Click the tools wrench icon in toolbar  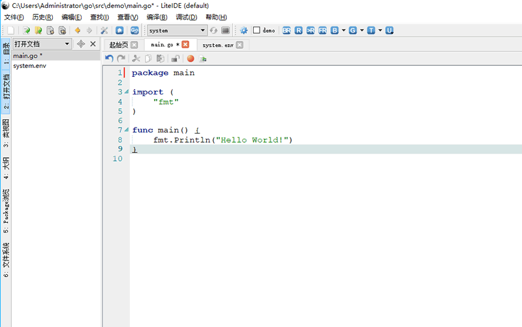click(x=104, y=31)
